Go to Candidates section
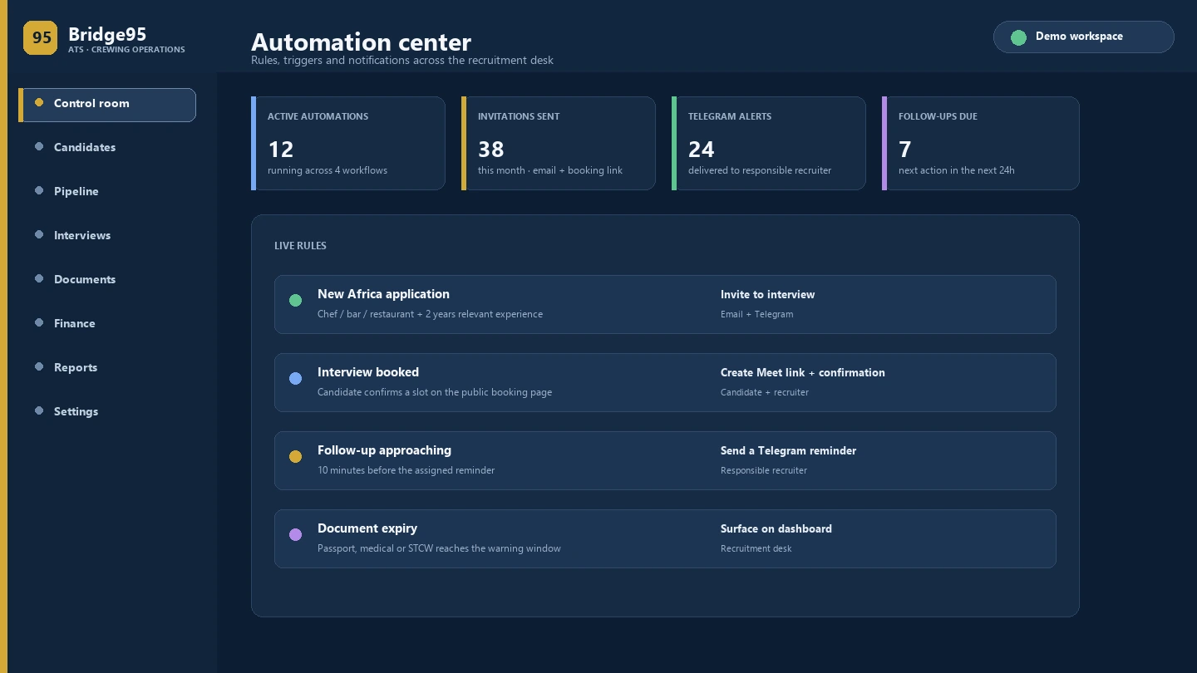This screenshot has width=1197, height=673. coord(85,147)
